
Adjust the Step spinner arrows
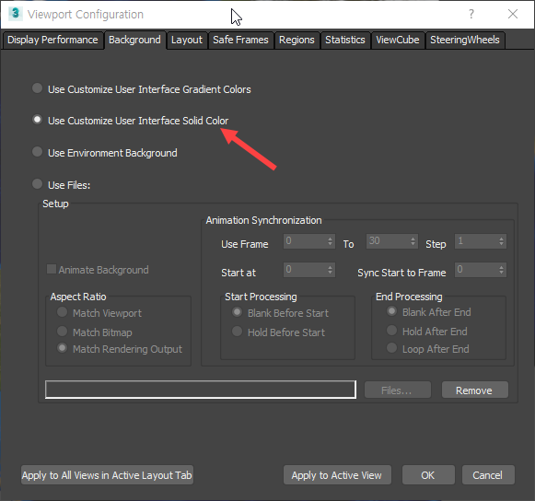click(x=501, y=241)
